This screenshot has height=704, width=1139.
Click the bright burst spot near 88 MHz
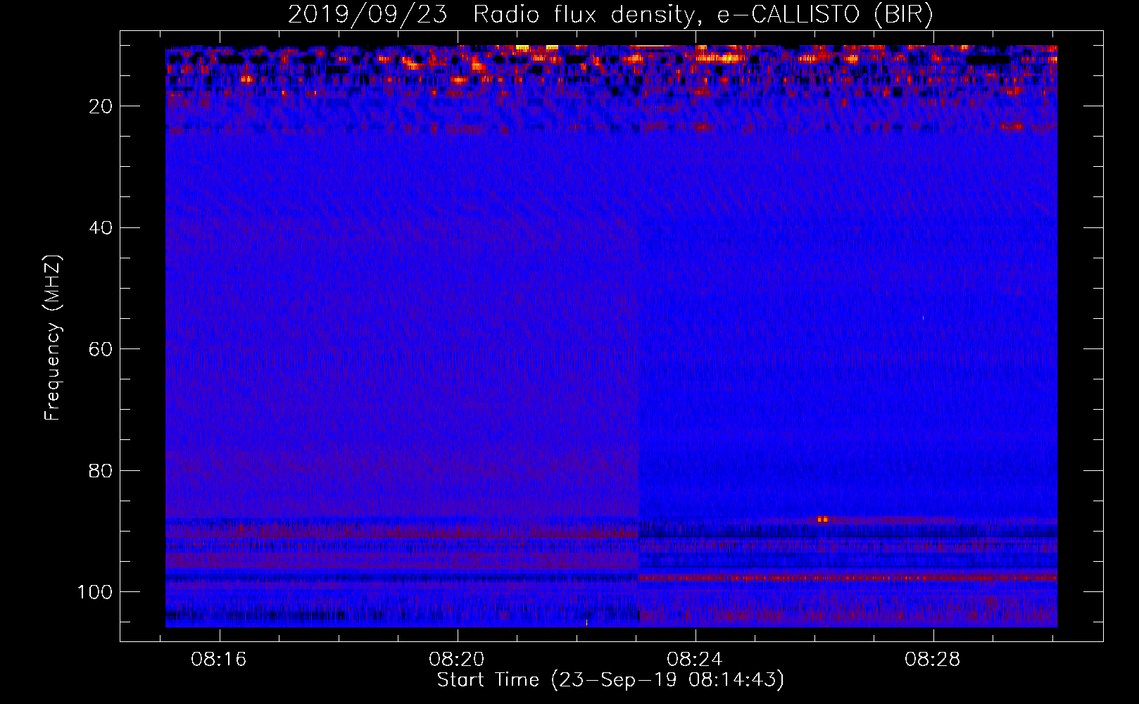coord(822,520)
